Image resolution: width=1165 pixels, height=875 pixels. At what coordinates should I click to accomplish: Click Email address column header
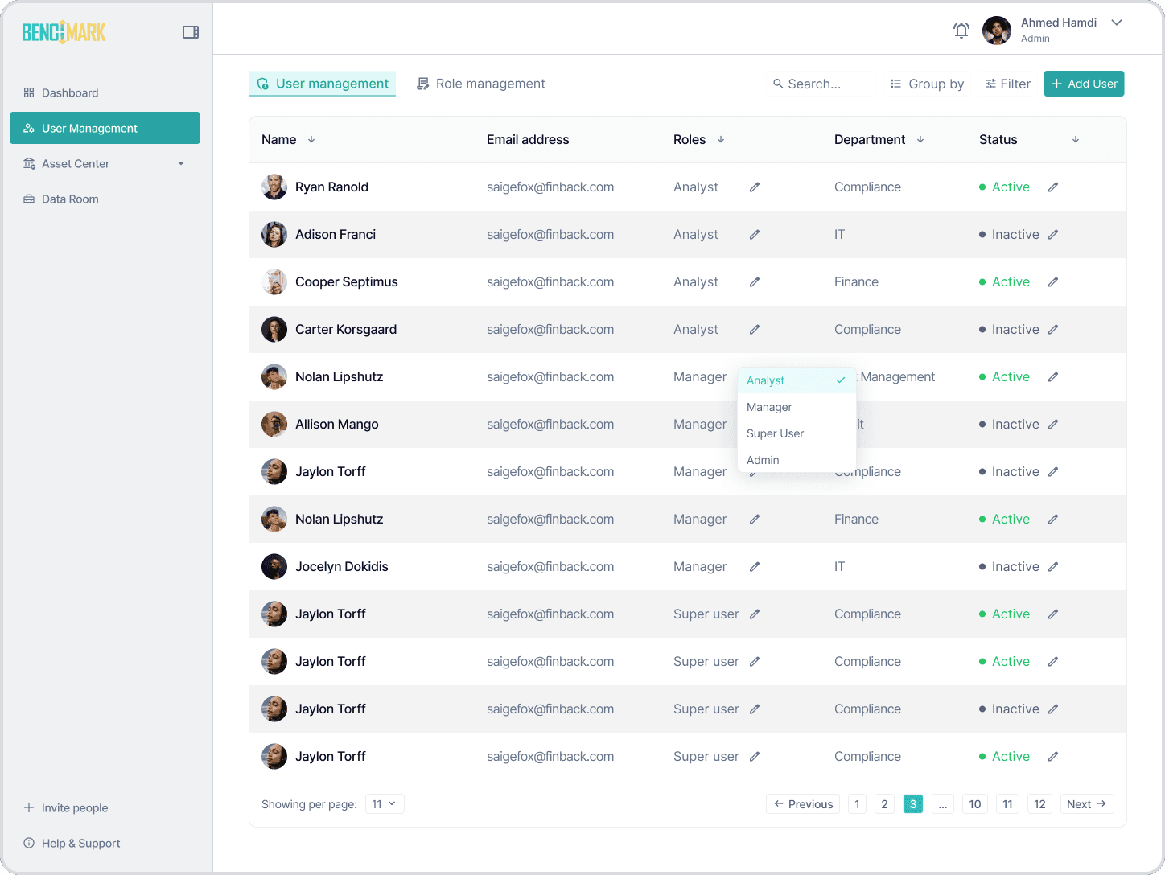[528, 139]
